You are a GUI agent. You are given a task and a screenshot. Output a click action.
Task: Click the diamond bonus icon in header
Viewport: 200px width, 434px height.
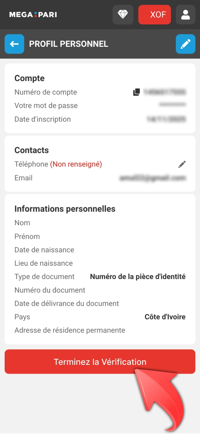[123, 15]
